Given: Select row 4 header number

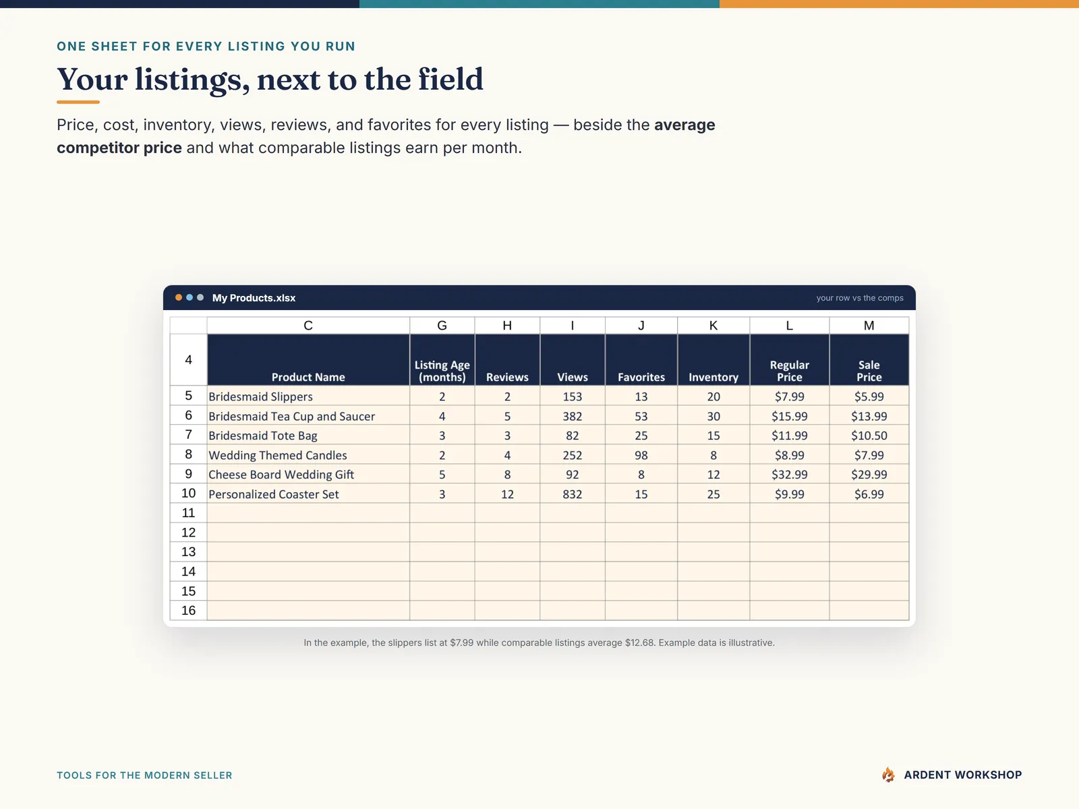Looking at the screenshot, I should (189, 360).
